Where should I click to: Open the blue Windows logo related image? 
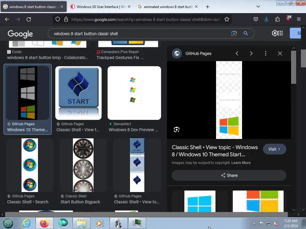point(200,201)
